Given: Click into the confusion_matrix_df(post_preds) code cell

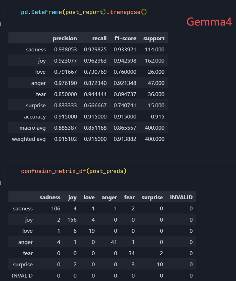Looking at the screenshot, I should tap(120, 174).
